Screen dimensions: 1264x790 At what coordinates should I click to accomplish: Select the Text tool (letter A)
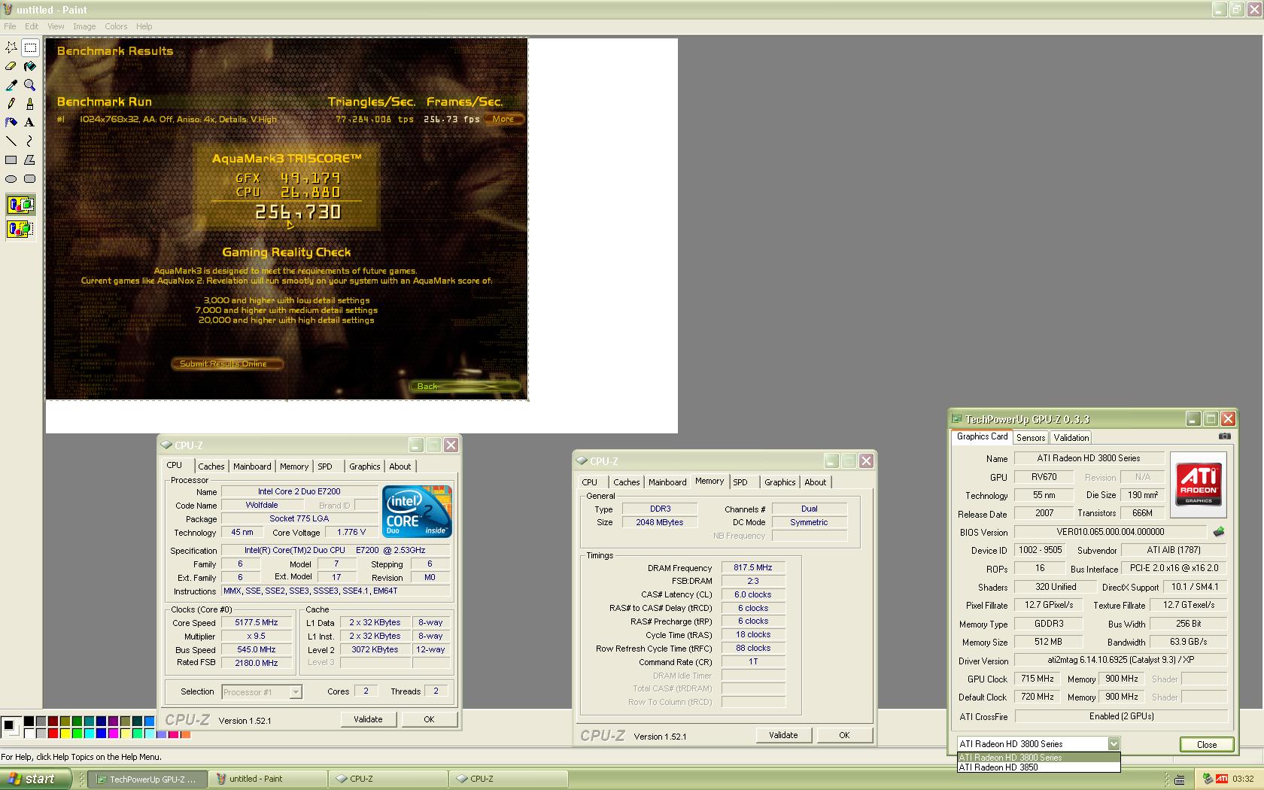tap(30, 122)
